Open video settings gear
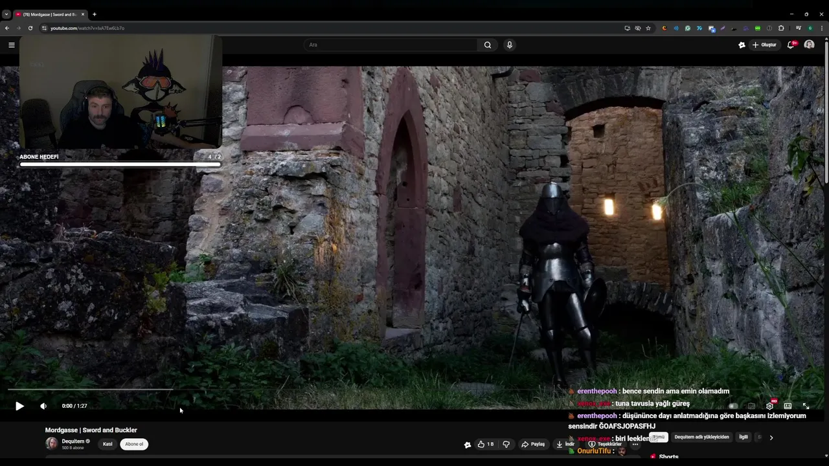The image size is (829, 466). [x=769, y=406]
